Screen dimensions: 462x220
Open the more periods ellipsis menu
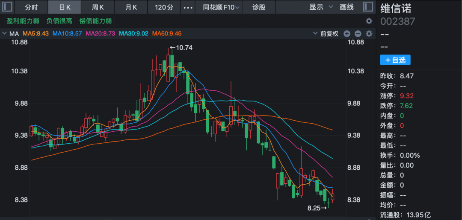(x=187, y=7)
